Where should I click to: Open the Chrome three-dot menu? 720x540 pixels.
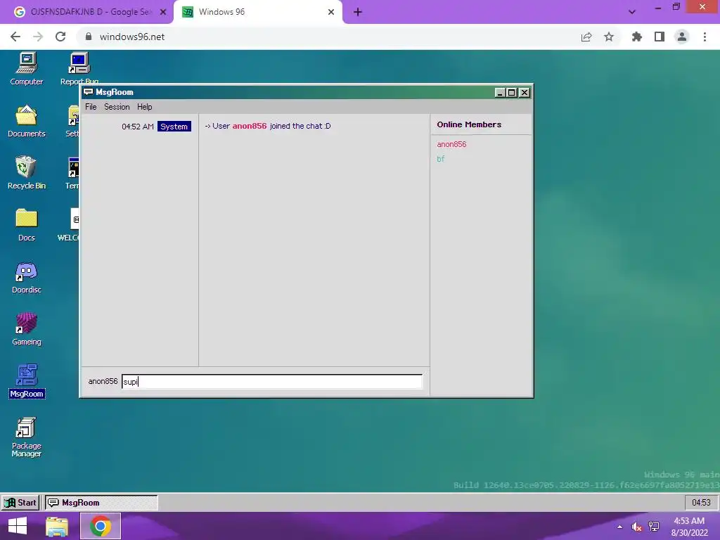(x=705, y=37)
